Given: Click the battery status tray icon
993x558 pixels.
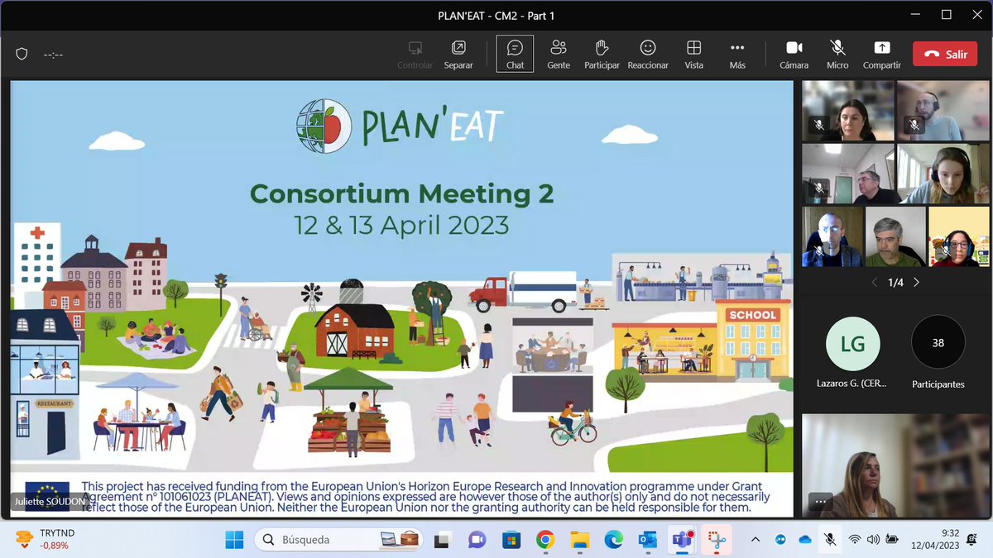Looking at the screenshot, I should tap(892, 540).
